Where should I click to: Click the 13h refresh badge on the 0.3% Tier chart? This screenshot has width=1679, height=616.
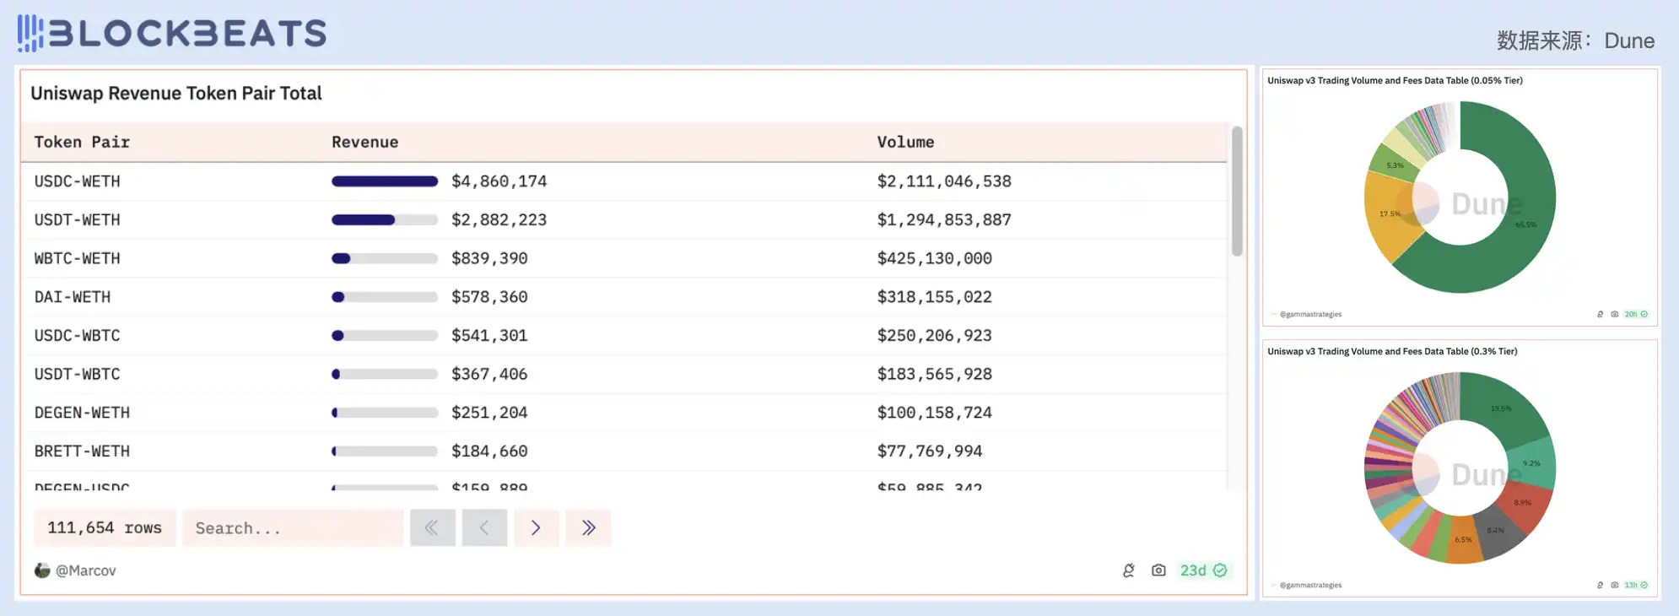[1635, 585]
